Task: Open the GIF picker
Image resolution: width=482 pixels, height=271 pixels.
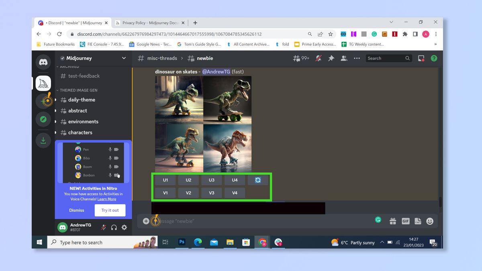Action: point(406,221)
